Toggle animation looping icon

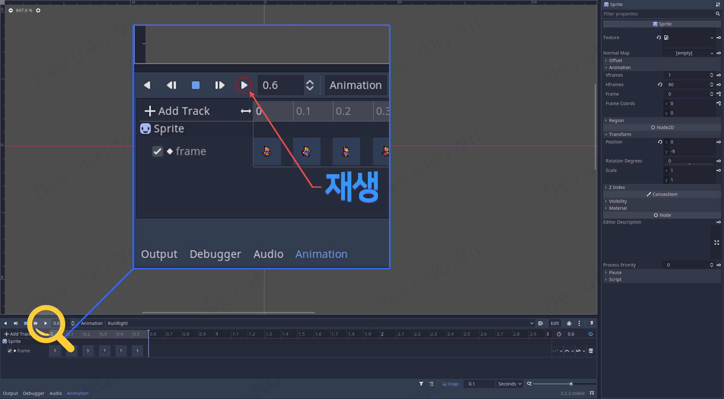tap(590, 334)
